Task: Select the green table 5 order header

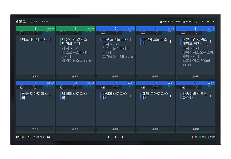Action: pos(35,29)
